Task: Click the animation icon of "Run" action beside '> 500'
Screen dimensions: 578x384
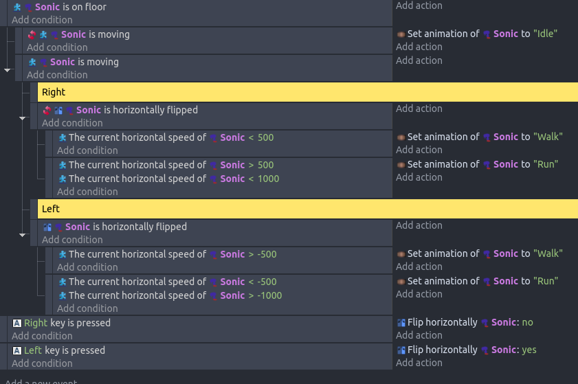Action: point(401,165)
